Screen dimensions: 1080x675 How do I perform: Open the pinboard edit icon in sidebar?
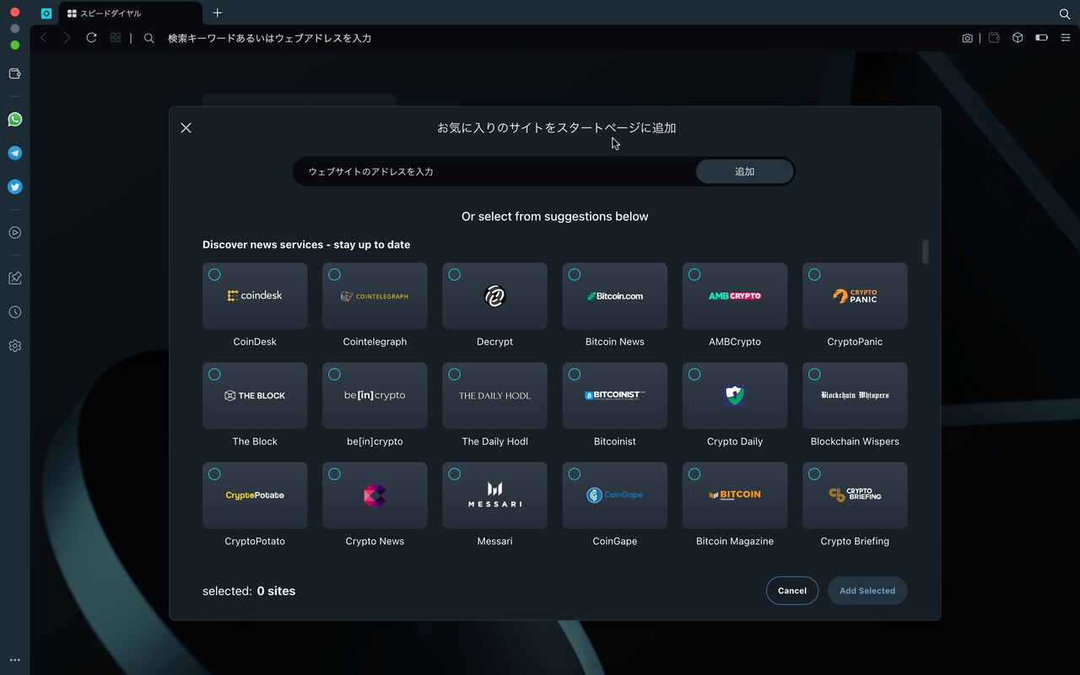click(15, 278)
